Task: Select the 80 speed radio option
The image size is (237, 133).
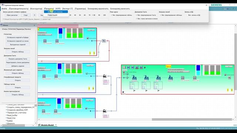Action: coord(94,15)
